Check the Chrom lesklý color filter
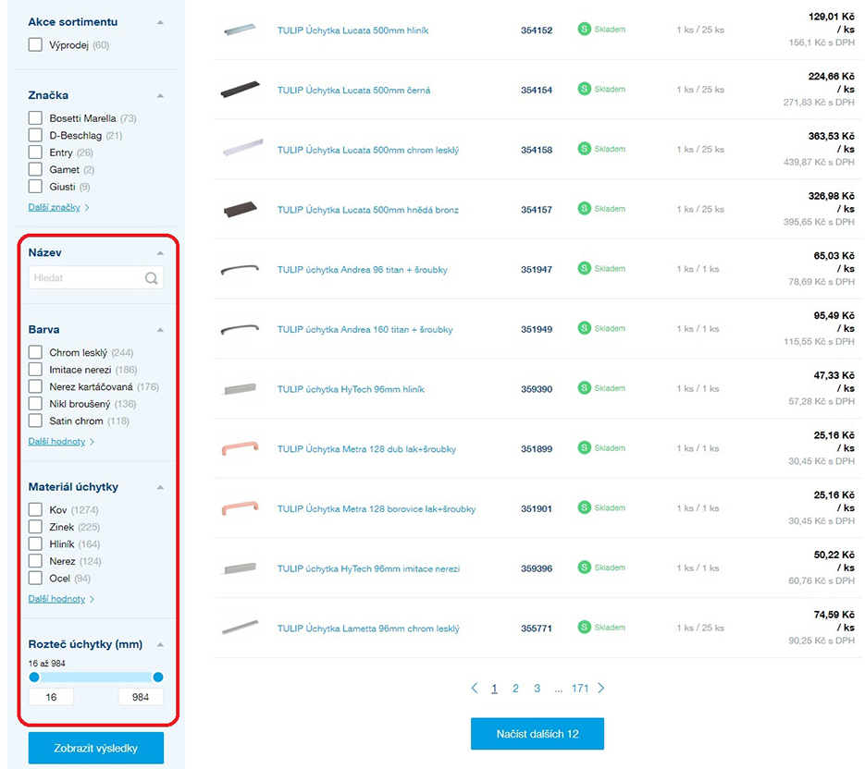Screen dimensions: 865x769 pyautogui.click(x=35, y=352)
